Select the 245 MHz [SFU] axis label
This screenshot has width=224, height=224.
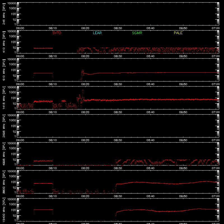click(x=4, y=14)
